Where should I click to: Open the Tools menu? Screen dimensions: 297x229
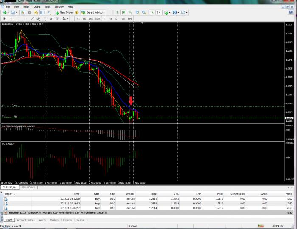click(x=48, y=7)
